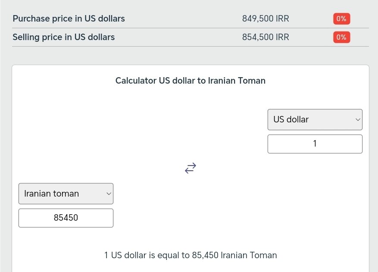Click the 849,500 IRR purchase price value
The width and height of the screenshot is (378, 272).
[x=265, y=19]
